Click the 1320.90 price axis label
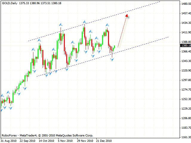The width and height of the screenshot is (191, 143). 186,71
